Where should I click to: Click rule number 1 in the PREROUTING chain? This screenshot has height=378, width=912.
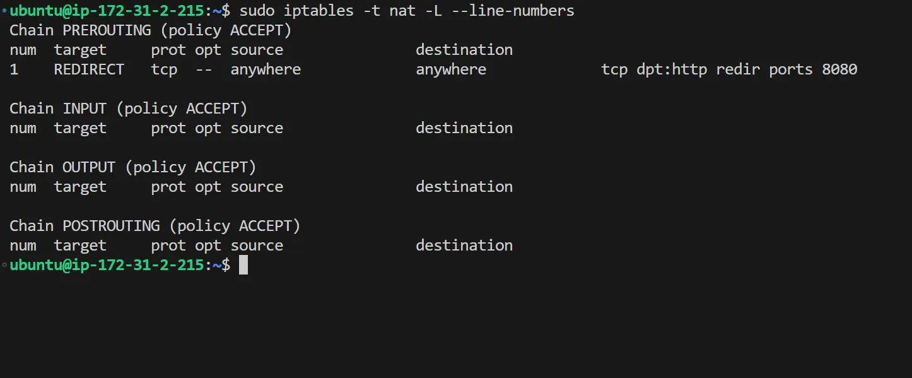[14, 69]
